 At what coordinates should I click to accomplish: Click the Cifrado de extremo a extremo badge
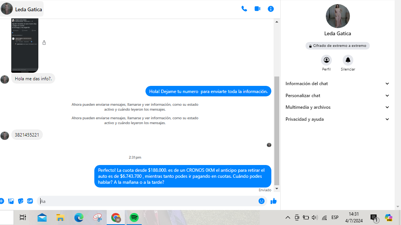tap(337, 46)
